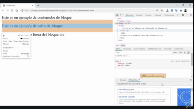Click the 'contenedor de bloque' paragraph on page
The width and height of the screenshot is (194, 109).
pos(37,18)
